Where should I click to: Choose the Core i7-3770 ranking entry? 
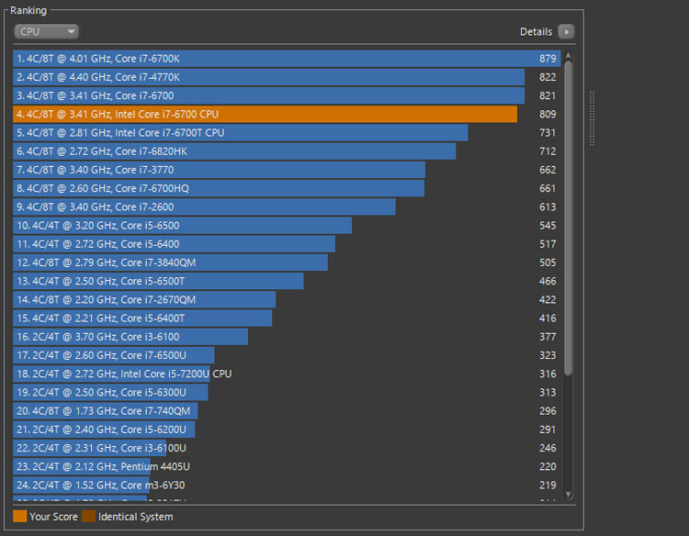point(220,170)
